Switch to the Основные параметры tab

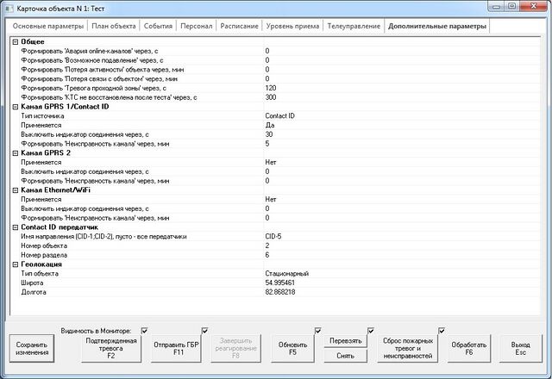pos(48,26)
